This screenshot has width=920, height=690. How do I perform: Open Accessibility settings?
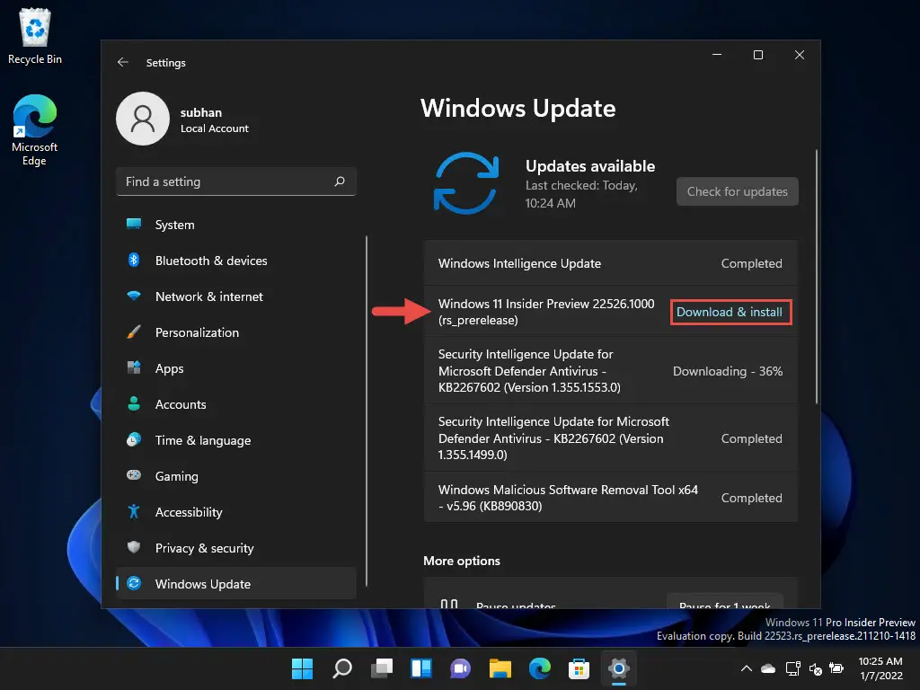point(236,512)
